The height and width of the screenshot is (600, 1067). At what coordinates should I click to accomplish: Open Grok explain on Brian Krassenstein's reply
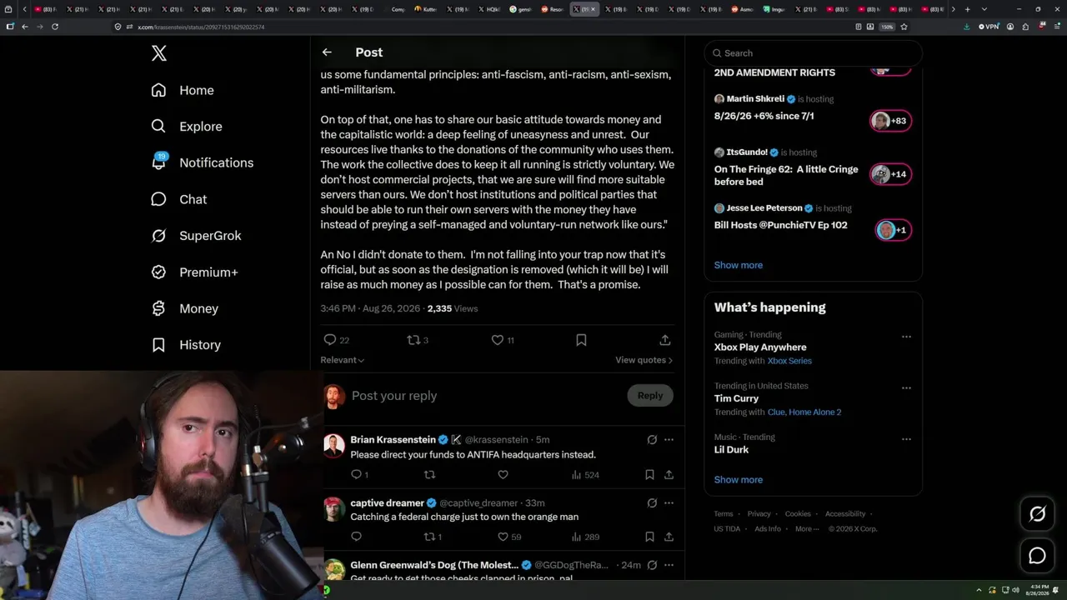pyautogui.click(x=652, y=440)
